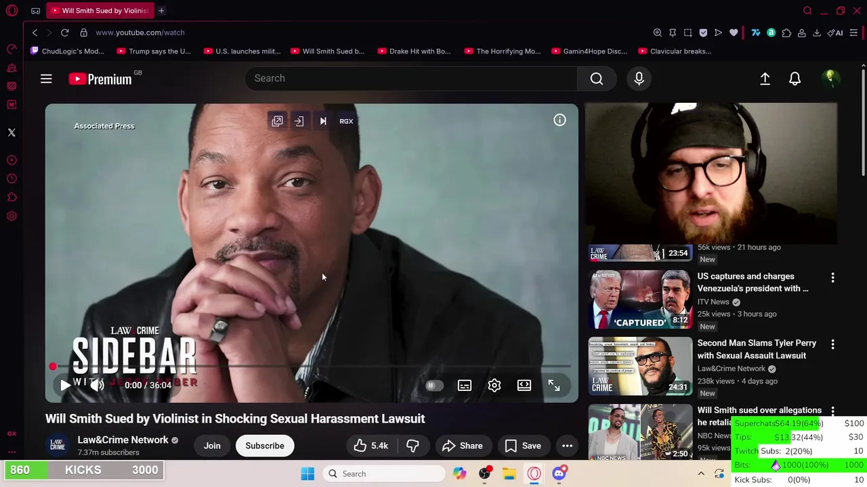The width and height of the screenshot is (867, 487).
Task: Add page to bookmarks with heart icon
Action: [734, 32]
